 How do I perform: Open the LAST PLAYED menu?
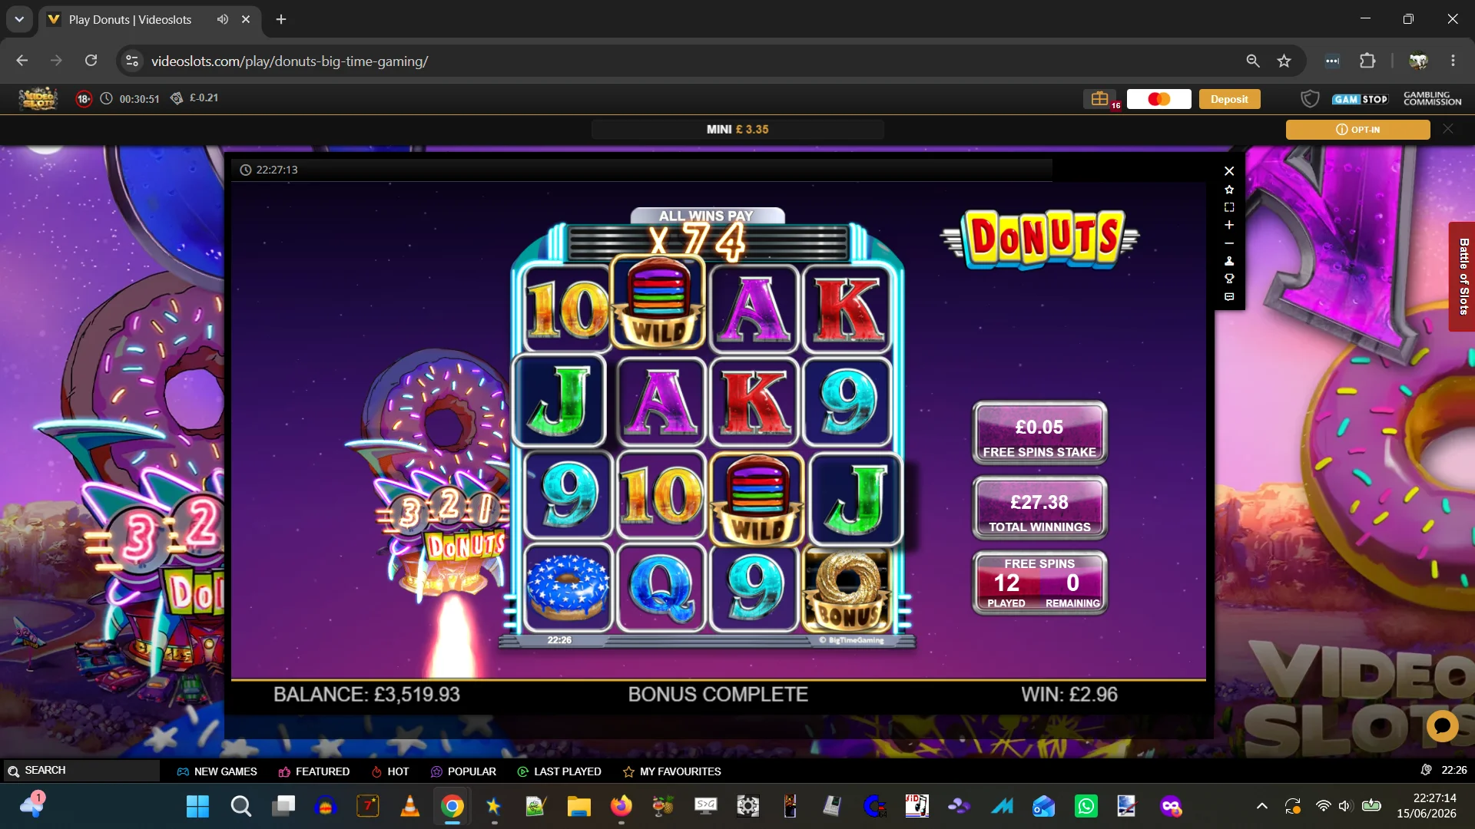[x=559, y=771]
